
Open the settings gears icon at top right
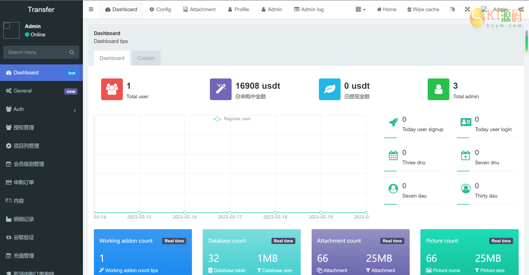521,10
